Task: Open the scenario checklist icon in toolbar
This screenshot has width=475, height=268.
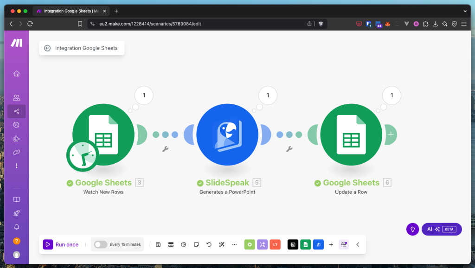Action: 344,244
